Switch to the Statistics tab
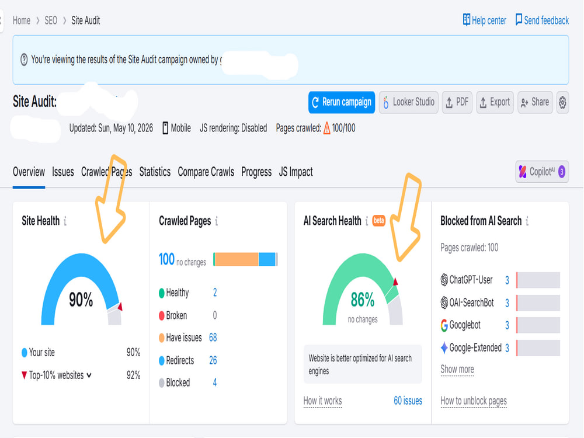Viewport: 584px width, 438px height. click(155, 172)
